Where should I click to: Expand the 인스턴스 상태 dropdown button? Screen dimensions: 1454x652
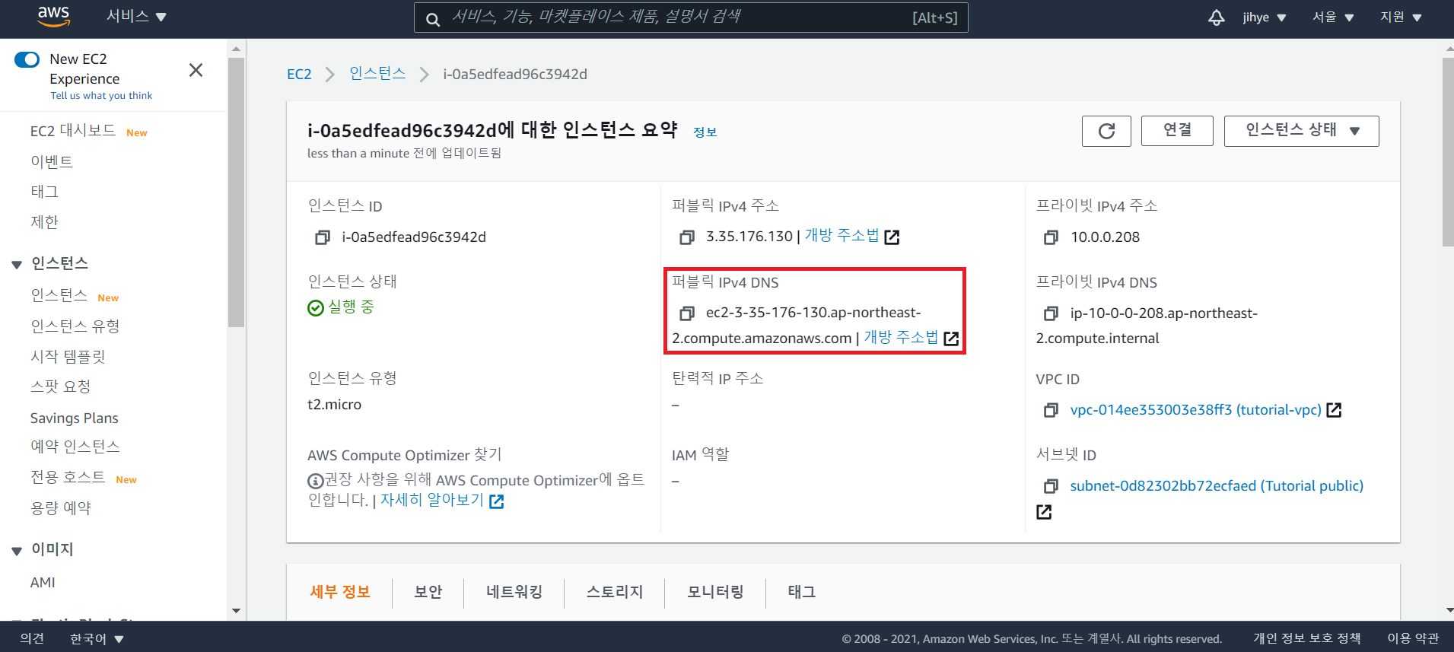click(1301, 131)
